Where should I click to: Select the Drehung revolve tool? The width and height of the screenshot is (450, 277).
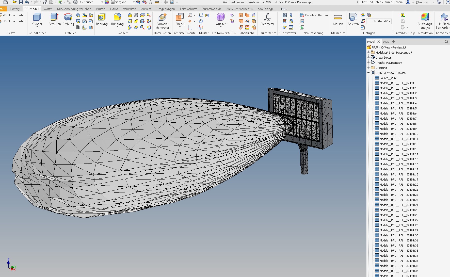pos(68,19)
